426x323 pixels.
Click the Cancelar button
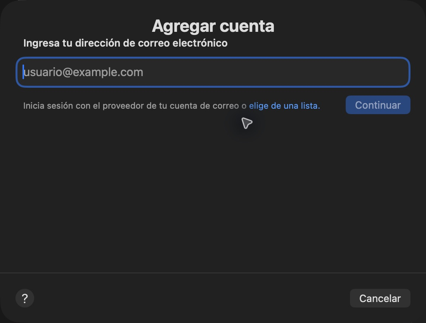[380, 298]
